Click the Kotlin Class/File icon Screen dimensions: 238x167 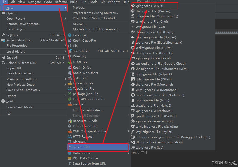[70, 41]
